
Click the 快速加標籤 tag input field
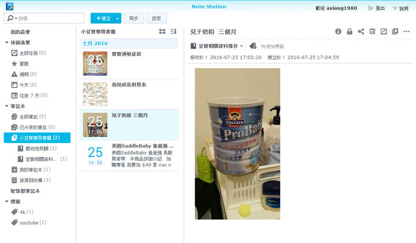coord(273,46)
